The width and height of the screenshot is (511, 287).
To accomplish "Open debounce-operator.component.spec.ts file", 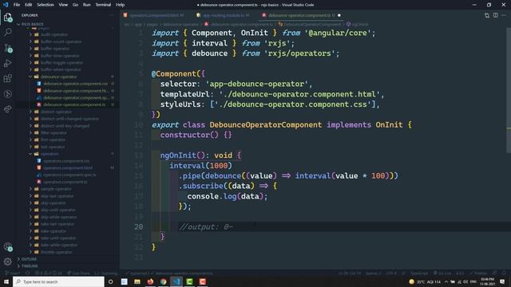I will [77, 98].
